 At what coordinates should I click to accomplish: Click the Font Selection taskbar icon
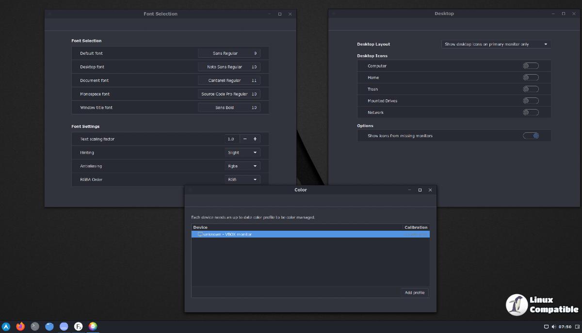78,326
